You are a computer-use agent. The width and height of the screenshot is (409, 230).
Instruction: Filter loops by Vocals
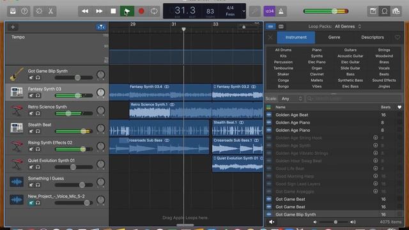point(384,68)
